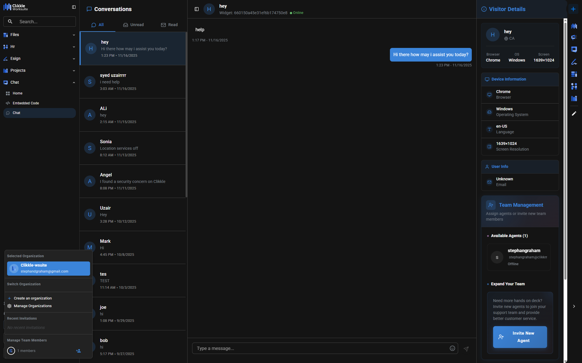
Task: Click the emoji picker smiley icon
Action: pyautogui.click(x=452, y=348)
